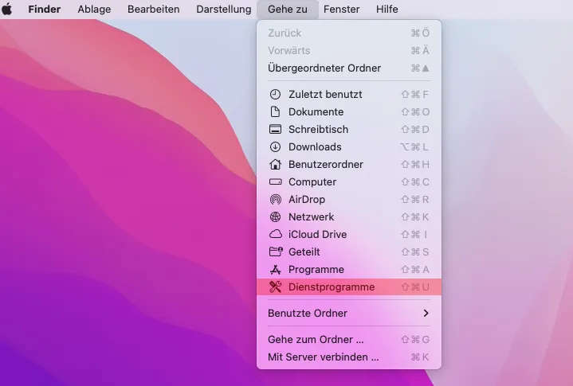573x386 pixels.
Task: Open the Ablage menu
Action: click(x=94, y=9)
